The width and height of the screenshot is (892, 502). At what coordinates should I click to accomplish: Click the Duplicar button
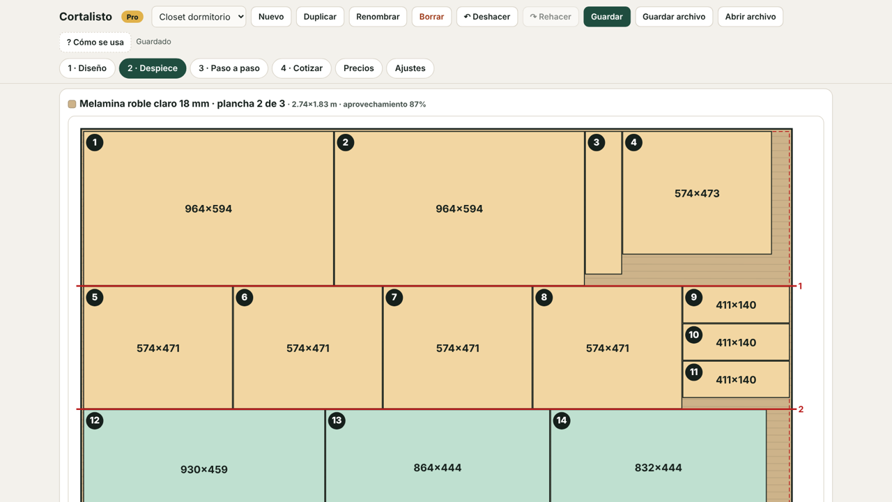pos(320,17)
